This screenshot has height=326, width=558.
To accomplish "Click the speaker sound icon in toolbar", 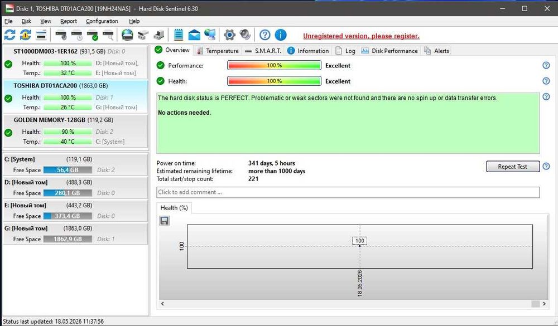I will (245, 35).
